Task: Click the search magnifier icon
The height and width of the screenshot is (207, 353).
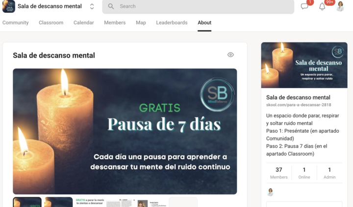Action: coord(111,6)
